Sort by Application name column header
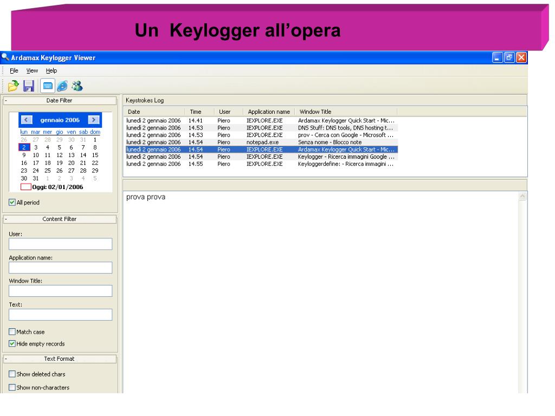Image resolution: width=555 pixels, height=416 pixels. (x=269, y=112)
